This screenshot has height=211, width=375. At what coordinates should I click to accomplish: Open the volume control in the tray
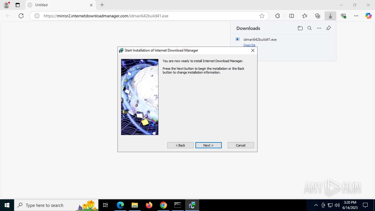[x=337, y=205]
